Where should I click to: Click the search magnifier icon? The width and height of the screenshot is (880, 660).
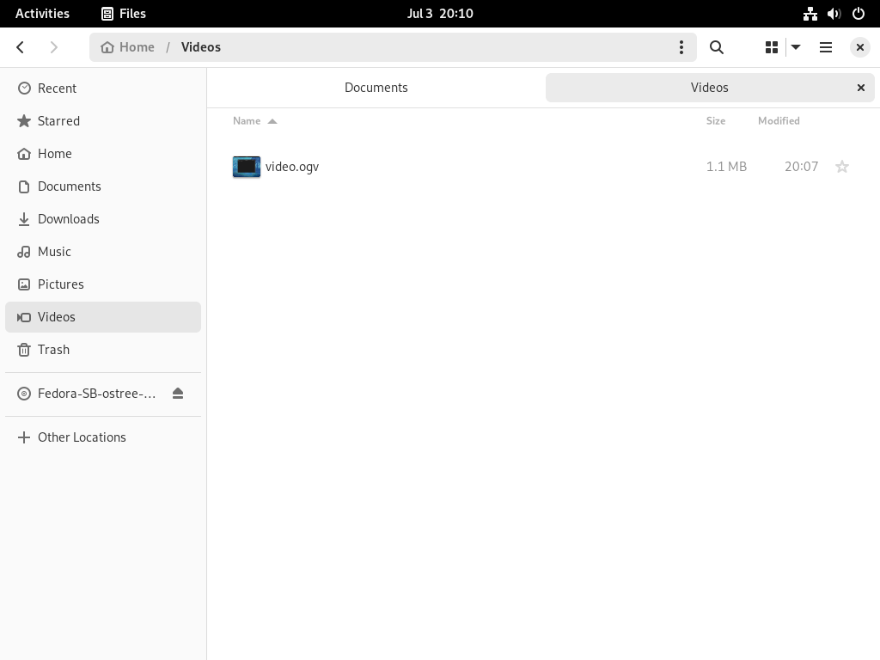click(716, 47)
